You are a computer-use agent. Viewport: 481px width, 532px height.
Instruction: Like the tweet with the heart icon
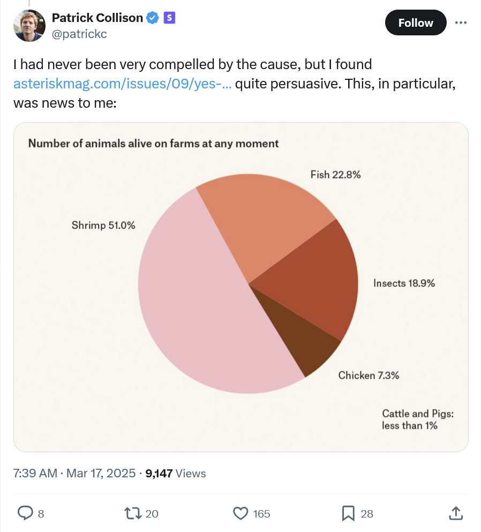click(241, 513)
